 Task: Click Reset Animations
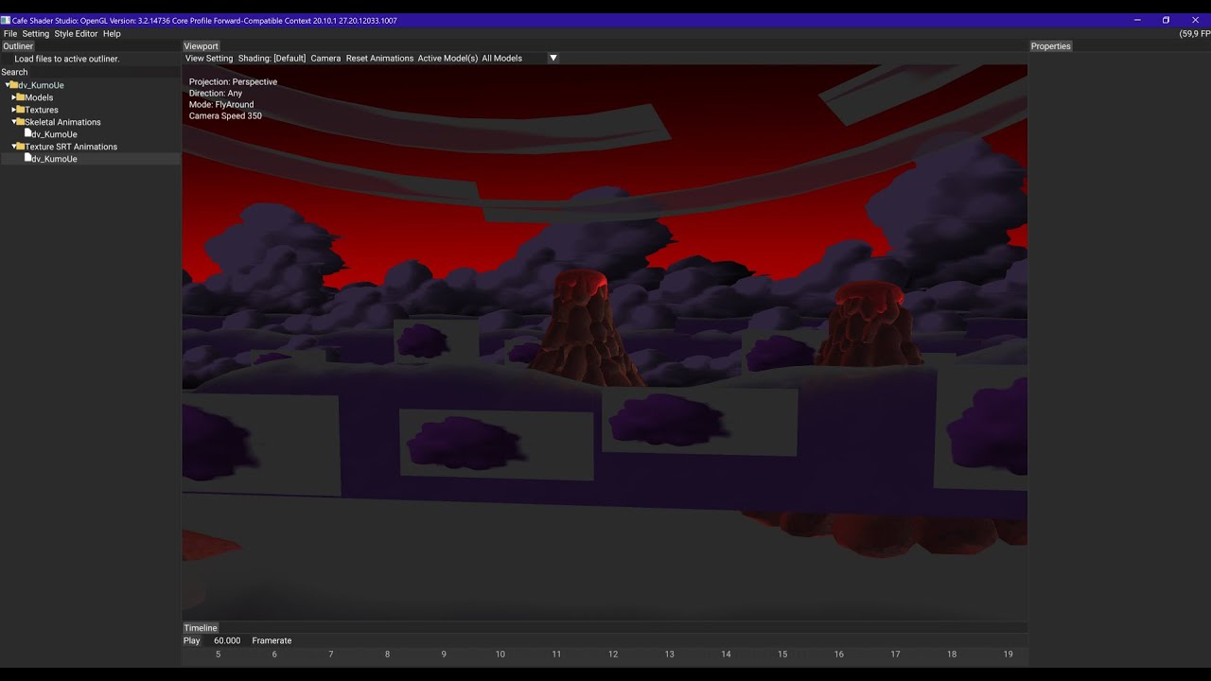[379, 59]
